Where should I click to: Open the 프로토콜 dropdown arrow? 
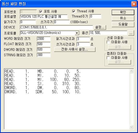[77, 33]
